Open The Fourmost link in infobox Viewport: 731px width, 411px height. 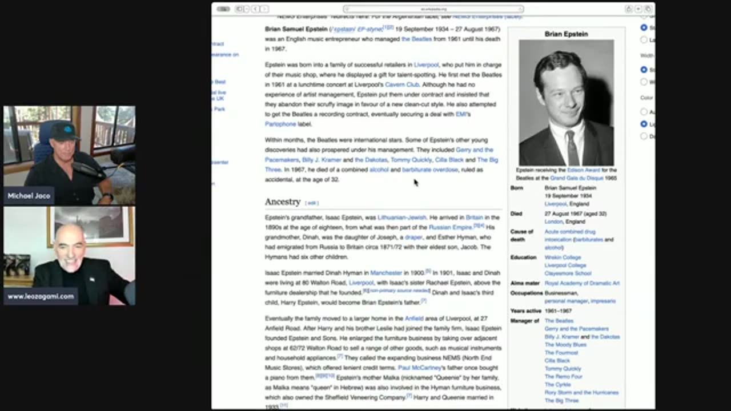pos(561,353)
